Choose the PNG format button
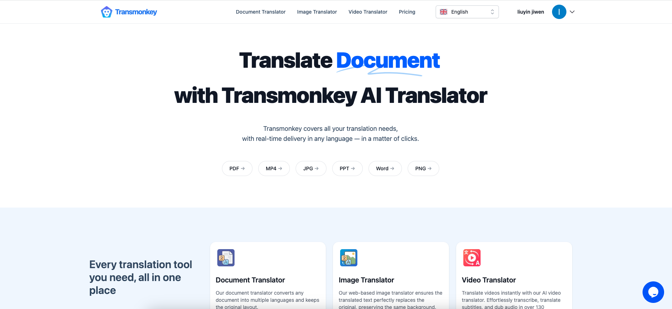 (x=423, y=168)
